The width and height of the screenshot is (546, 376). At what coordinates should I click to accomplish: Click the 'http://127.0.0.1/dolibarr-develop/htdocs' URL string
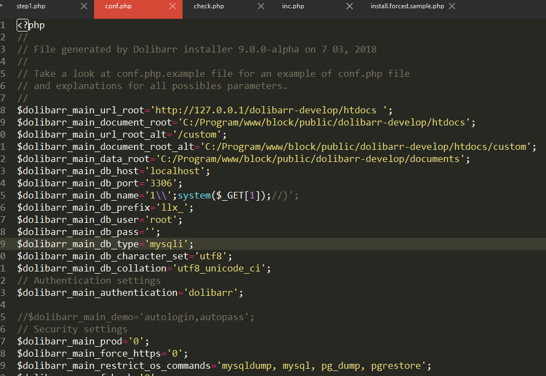coord(269,111)
